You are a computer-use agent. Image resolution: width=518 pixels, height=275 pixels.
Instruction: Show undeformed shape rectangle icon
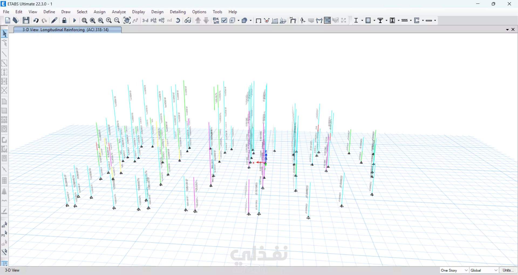coord(258,20)
